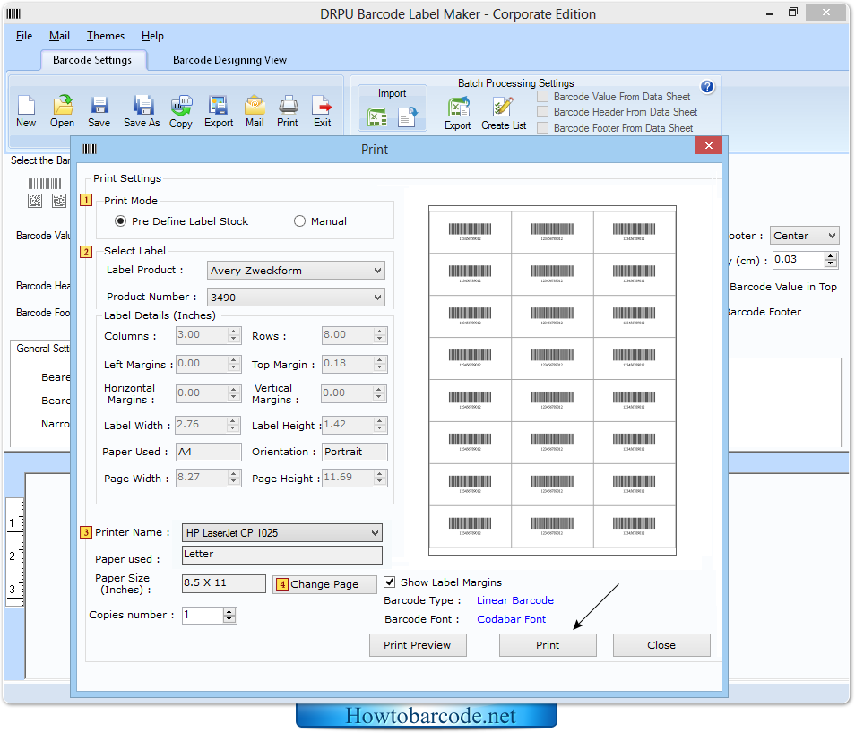This screenshot has height=733, width=855.
Task: Select the linear barcode type icon
Action: click(x=45, y=183)
